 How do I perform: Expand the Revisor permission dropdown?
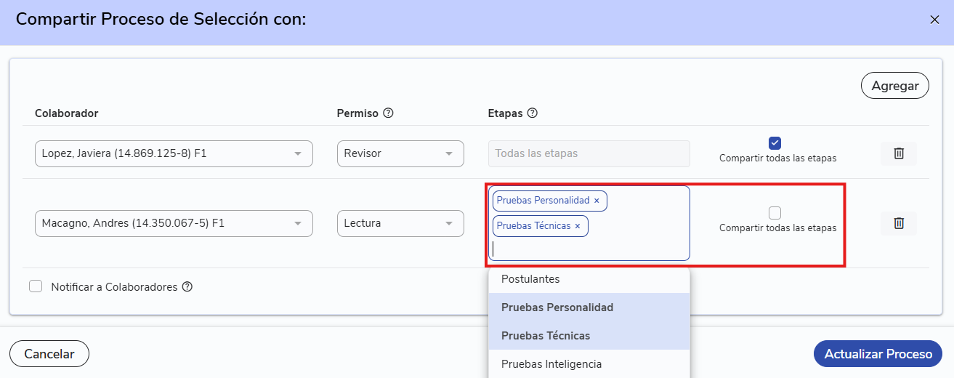[x=400, y=153]
